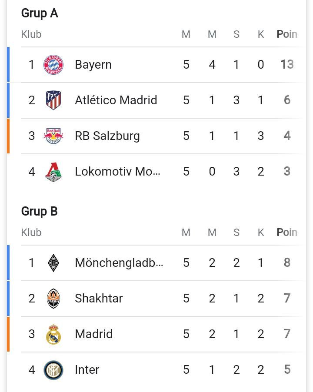Click the RB Salzburg Red Bull logo
Viewport: 313px width, 392px height.
pyautogui.click(x=53, y=136)
